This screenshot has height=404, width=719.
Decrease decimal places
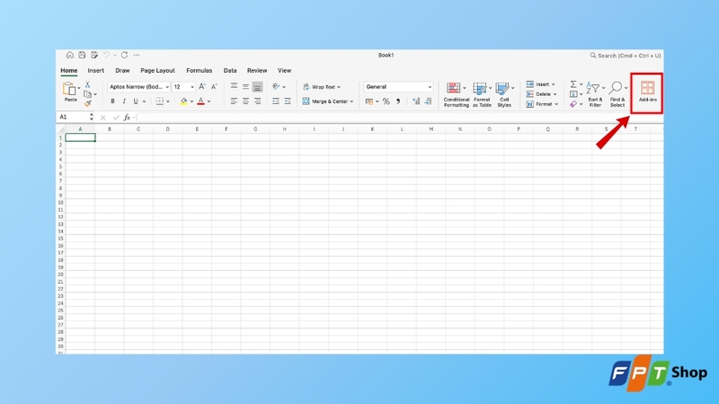[x=429, y=101]
